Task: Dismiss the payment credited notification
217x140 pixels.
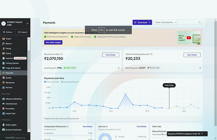Action: coord(202,134)
